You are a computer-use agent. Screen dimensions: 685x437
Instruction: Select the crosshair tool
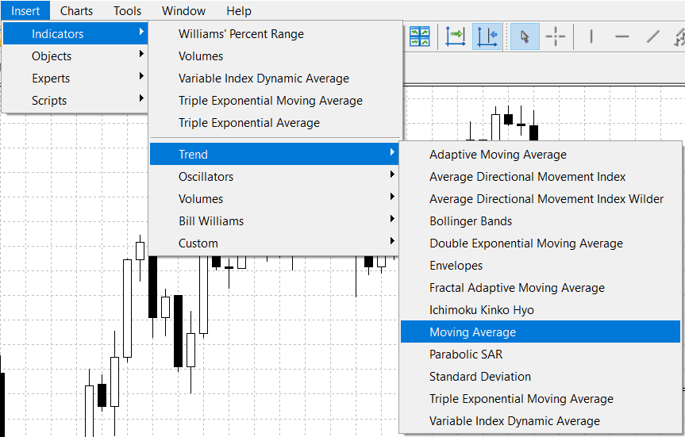pyautogui.click(x=556, y=36)
